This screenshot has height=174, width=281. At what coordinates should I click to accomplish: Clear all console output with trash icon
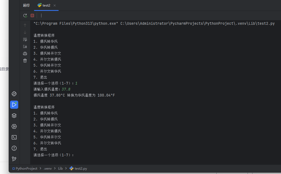[25, 61]
